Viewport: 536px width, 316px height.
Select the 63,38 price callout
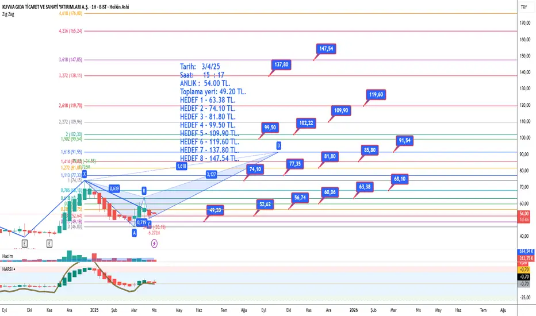365,187
